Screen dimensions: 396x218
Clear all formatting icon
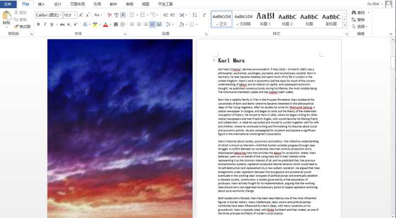109,15
